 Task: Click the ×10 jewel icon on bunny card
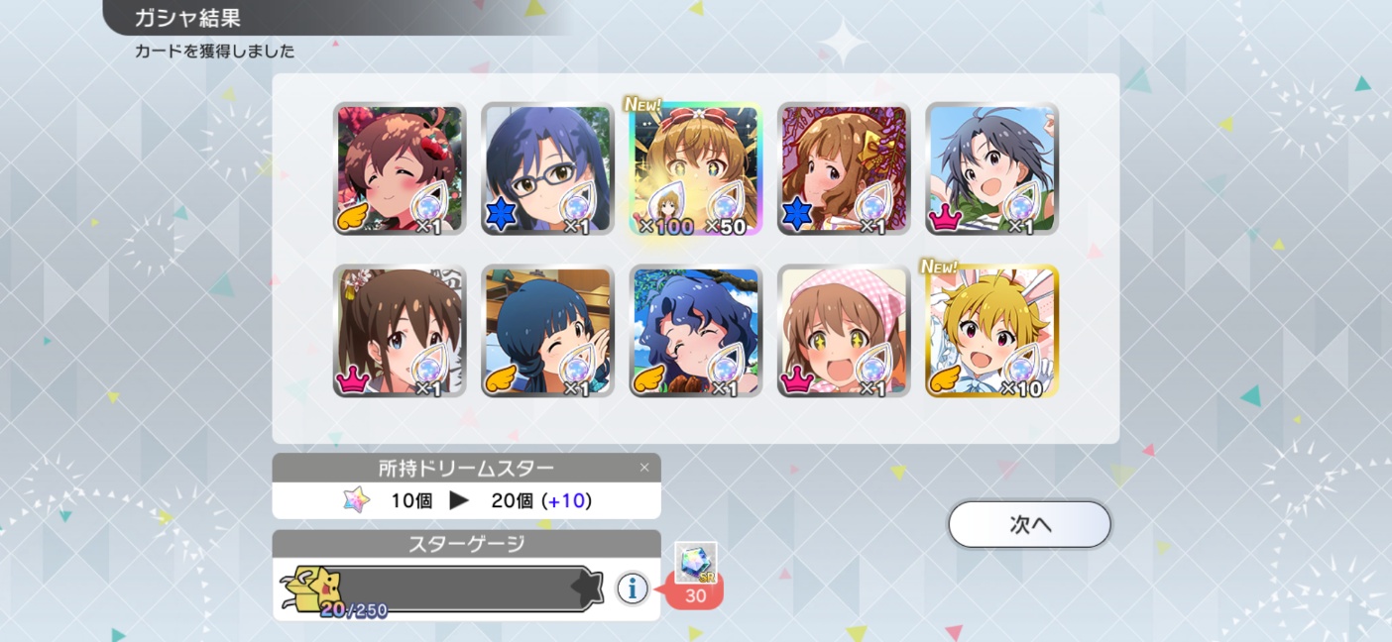(1021, 367)
